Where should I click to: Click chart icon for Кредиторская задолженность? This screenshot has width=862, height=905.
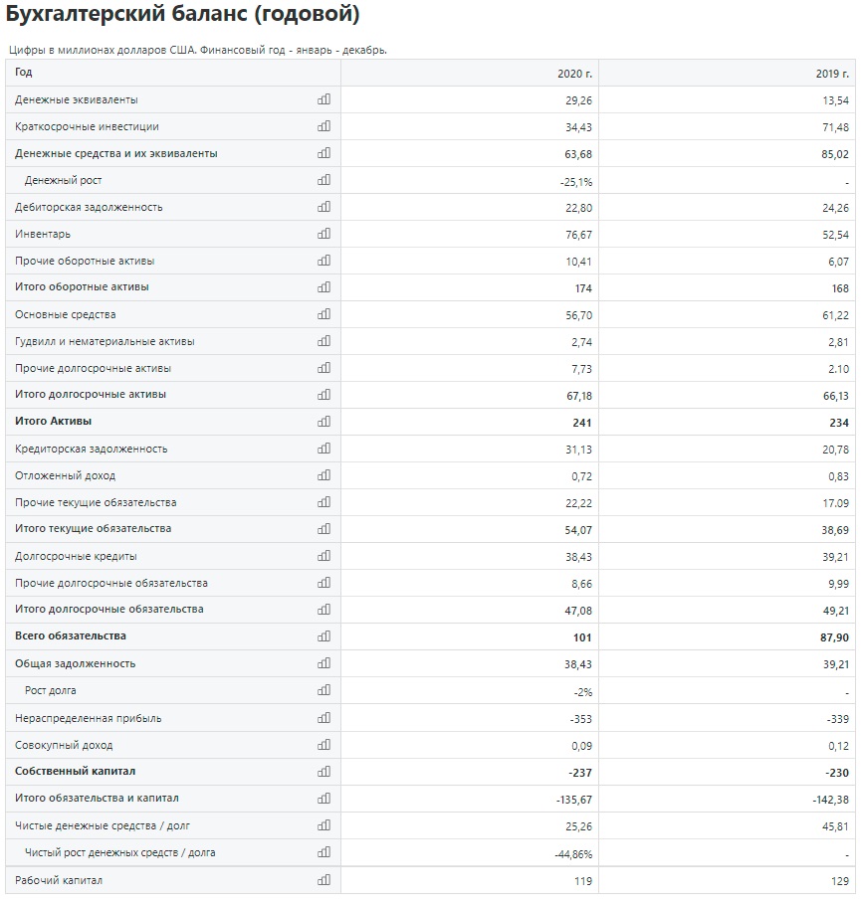(x=324, y=449)
